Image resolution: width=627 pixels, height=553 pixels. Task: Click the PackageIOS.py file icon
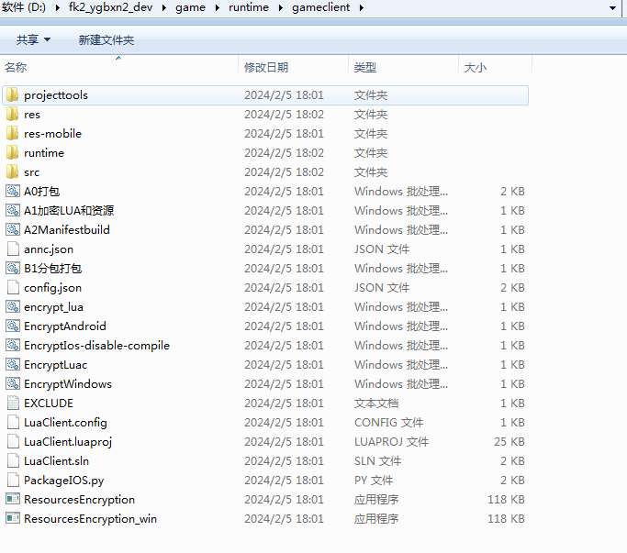pyautogui.click(x=12, y=481)
